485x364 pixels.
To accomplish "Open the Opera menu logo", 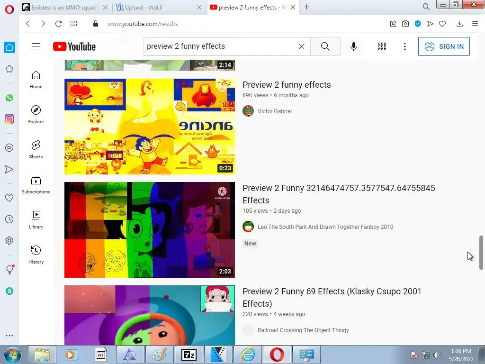I will click(x=9, y=9).
